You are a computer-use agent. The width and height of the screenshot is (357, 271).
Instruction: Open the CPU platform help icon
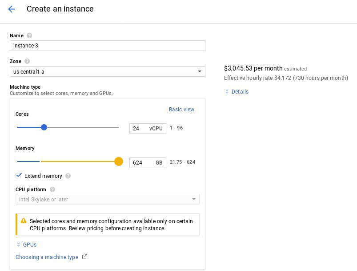coord(52,189)
